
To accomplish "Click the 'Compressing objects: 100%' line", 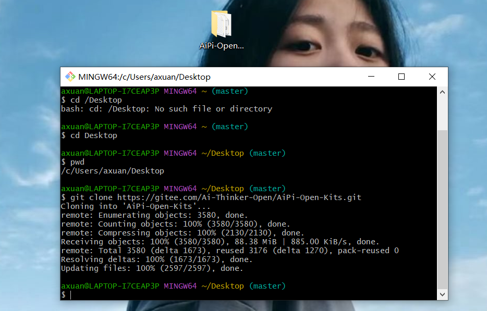I will [x=182, y=233].
